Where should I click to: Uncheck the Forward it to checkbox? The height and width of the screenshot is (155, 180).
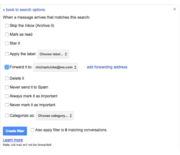[x=7, y=67]
